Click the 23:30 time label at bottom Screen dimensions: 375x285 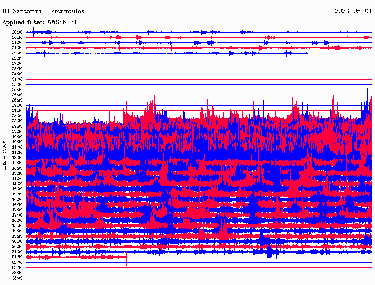(x=18, y=278)
